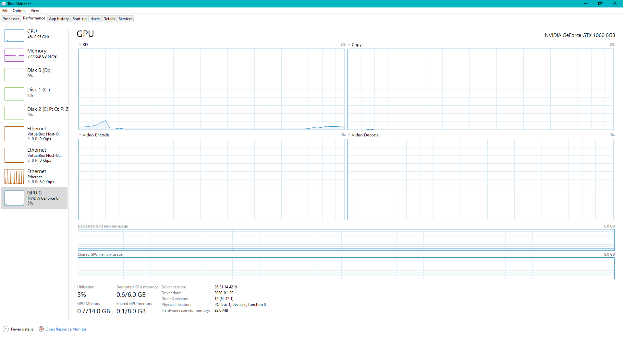This screenshot has width=623, height=337.
Task: Select the Performance tab
Action: [x=34, y=18]
